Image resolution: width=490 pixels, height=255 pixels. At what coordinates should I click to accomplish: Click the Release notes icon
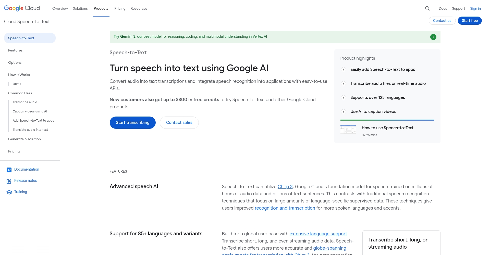point(9,181)
